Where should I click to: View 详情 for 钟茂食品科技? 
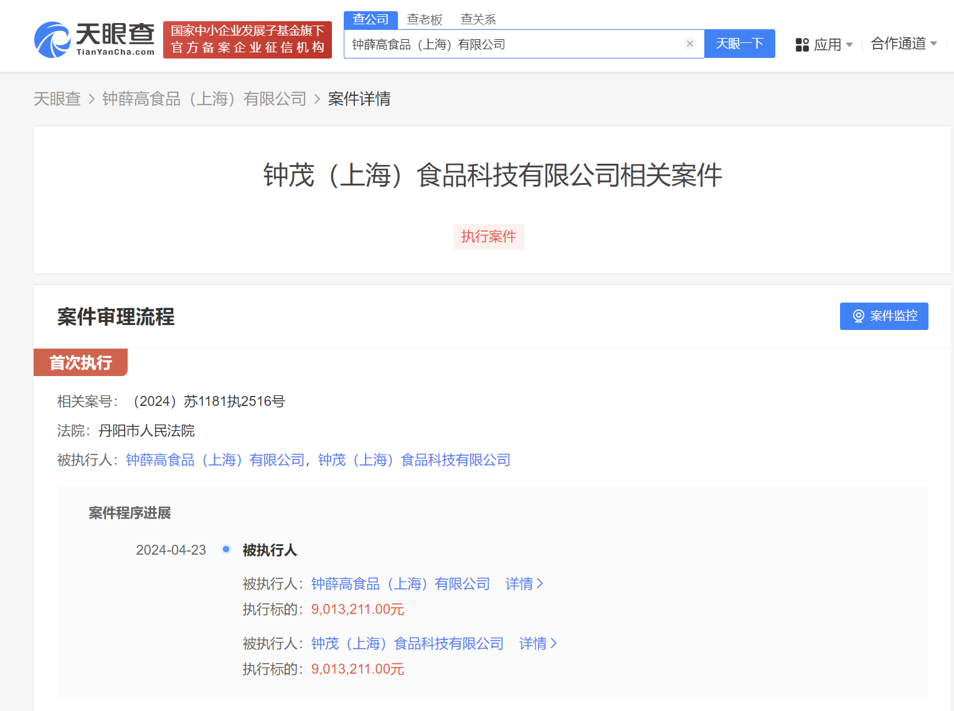point(538,644)
